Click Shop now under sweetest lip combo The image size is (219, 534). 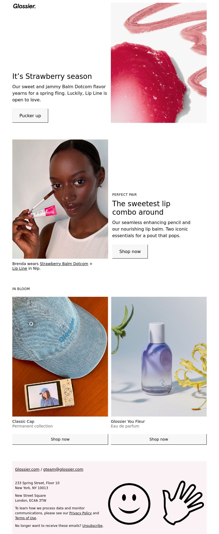point(130,251)
